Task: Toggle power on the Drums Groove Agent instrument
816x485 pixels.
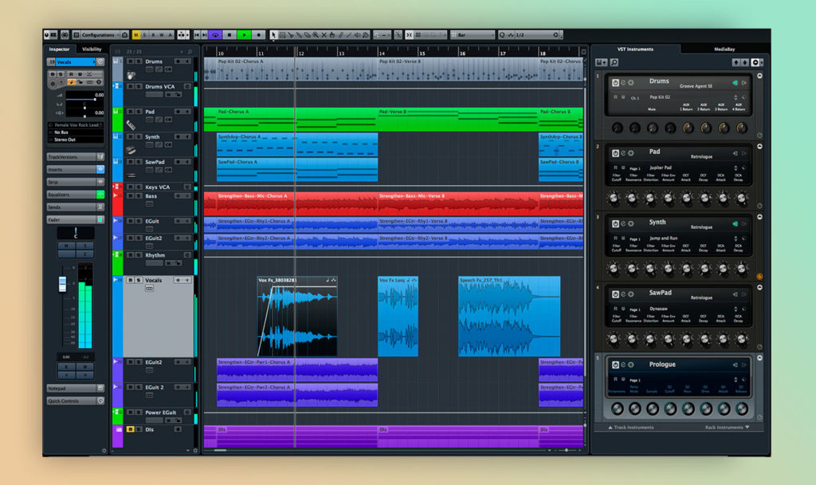Action: (615, 82)
